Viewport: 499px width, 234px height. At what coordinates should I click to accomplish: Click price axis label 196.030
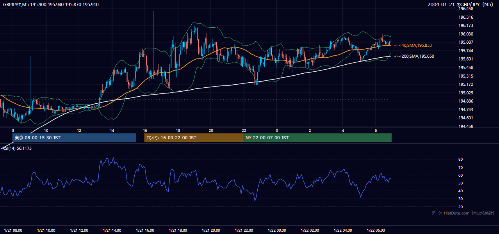(465, 34)
